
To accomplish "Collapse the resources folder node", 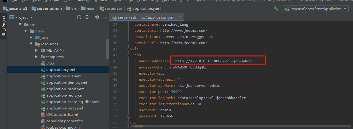I will tap(31, 44).
